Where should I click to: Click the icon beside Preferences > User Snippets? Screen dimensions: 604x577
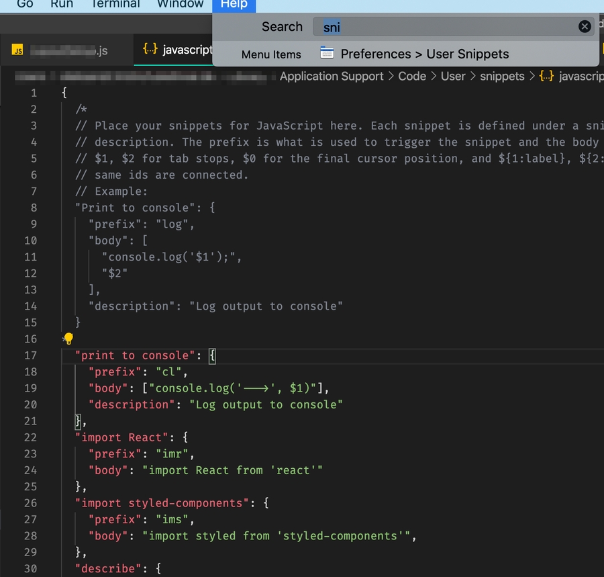327,54
